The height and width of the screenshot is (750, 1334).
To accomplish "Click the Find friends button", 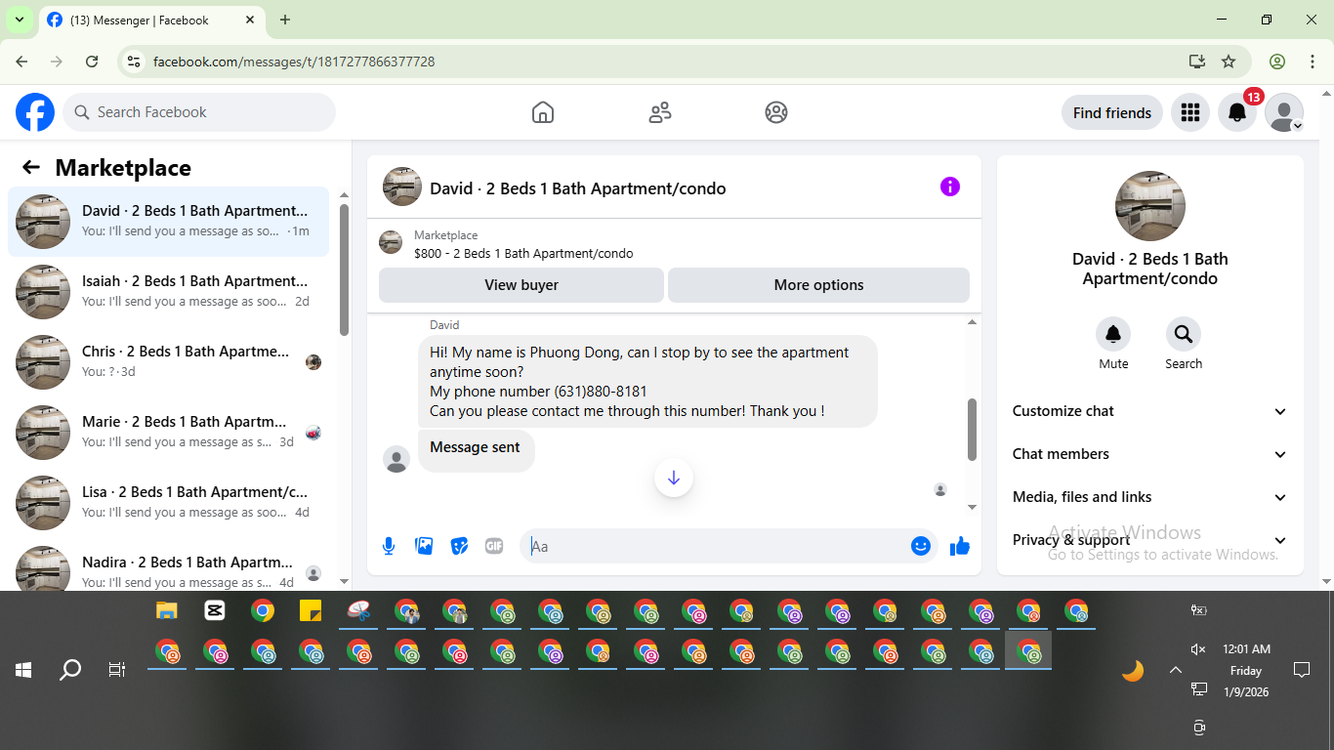I will point(1112,112).
